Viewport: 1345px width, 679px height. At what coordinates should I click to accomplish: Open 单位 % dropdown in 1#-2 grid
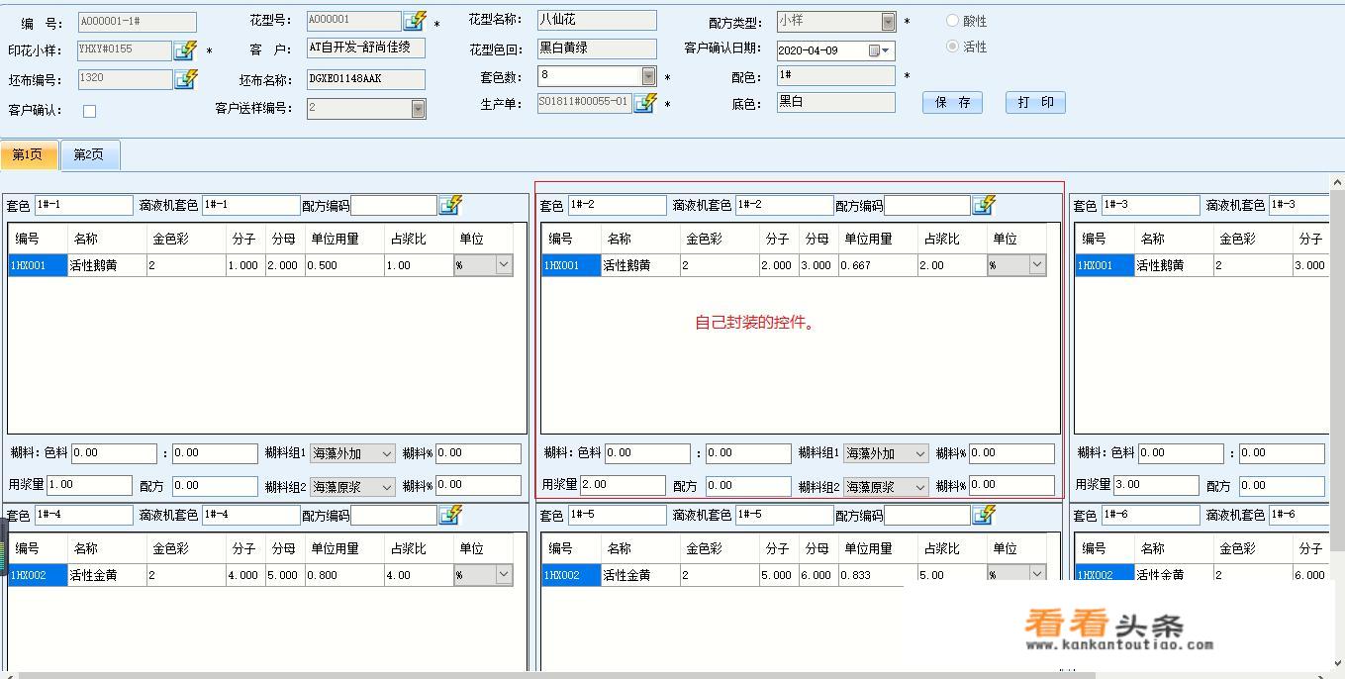pyautogui.click(x=1036, y=265)
